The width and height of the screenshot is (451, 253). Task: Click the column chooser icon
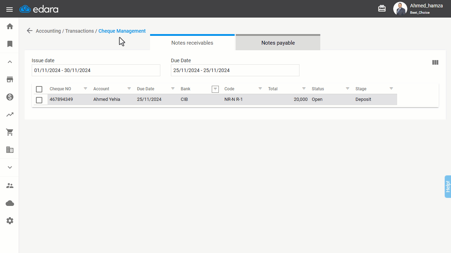pos(435,62)
